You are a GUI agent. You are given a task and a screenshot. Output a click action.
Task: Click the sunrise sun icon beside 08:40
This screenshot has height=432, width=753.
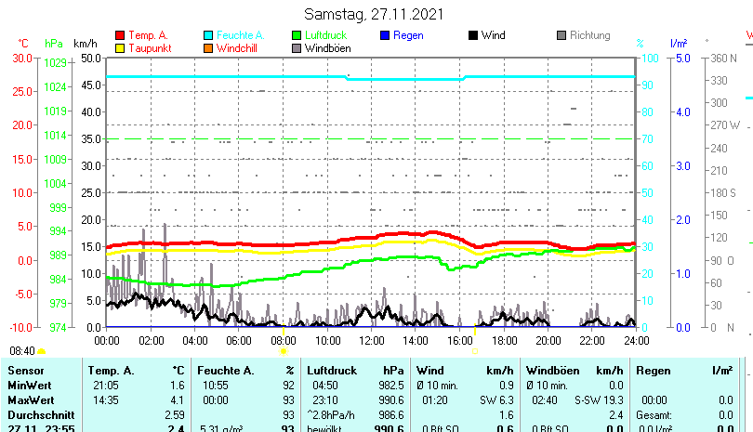tap(43, 351)
